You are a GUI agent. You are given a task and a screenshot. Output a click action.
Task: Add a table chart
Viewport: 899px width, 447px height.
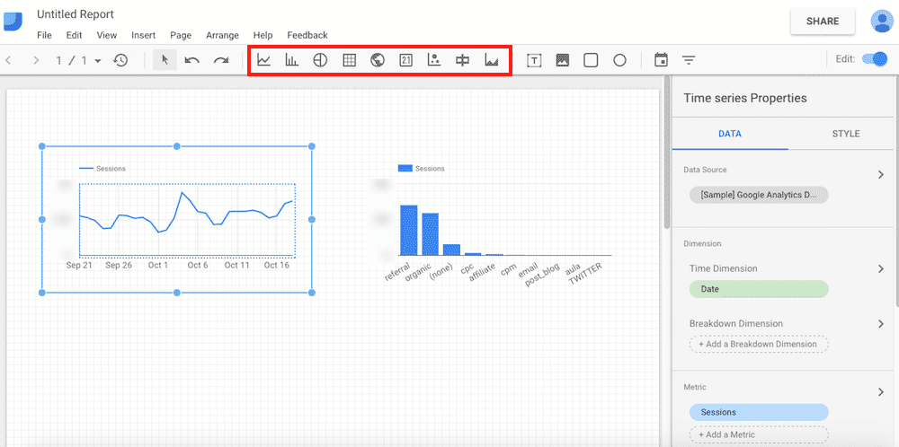[349, 60]
